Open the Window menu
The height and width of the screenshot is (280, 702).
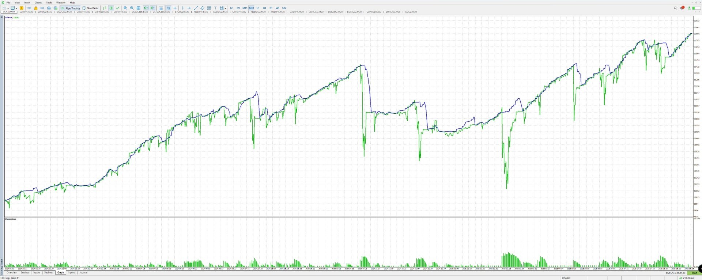[x=61, y=3]
